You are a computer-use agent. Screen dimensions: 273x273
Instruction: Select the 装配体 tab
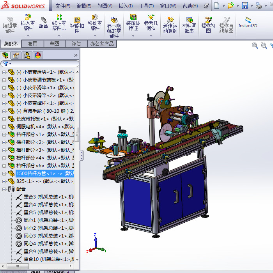(x=11, y=44)
